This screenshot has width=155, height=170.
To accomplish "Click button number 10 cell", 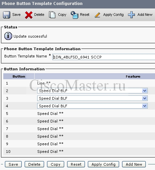I will point(8,152).
